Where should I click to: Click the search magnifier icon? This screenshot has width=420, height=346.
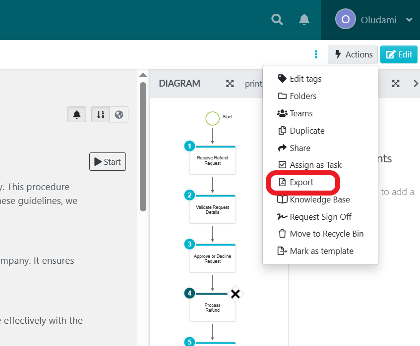click(x=277, y=20)
